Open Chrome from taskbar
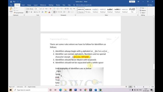 [x=86, y=90]
